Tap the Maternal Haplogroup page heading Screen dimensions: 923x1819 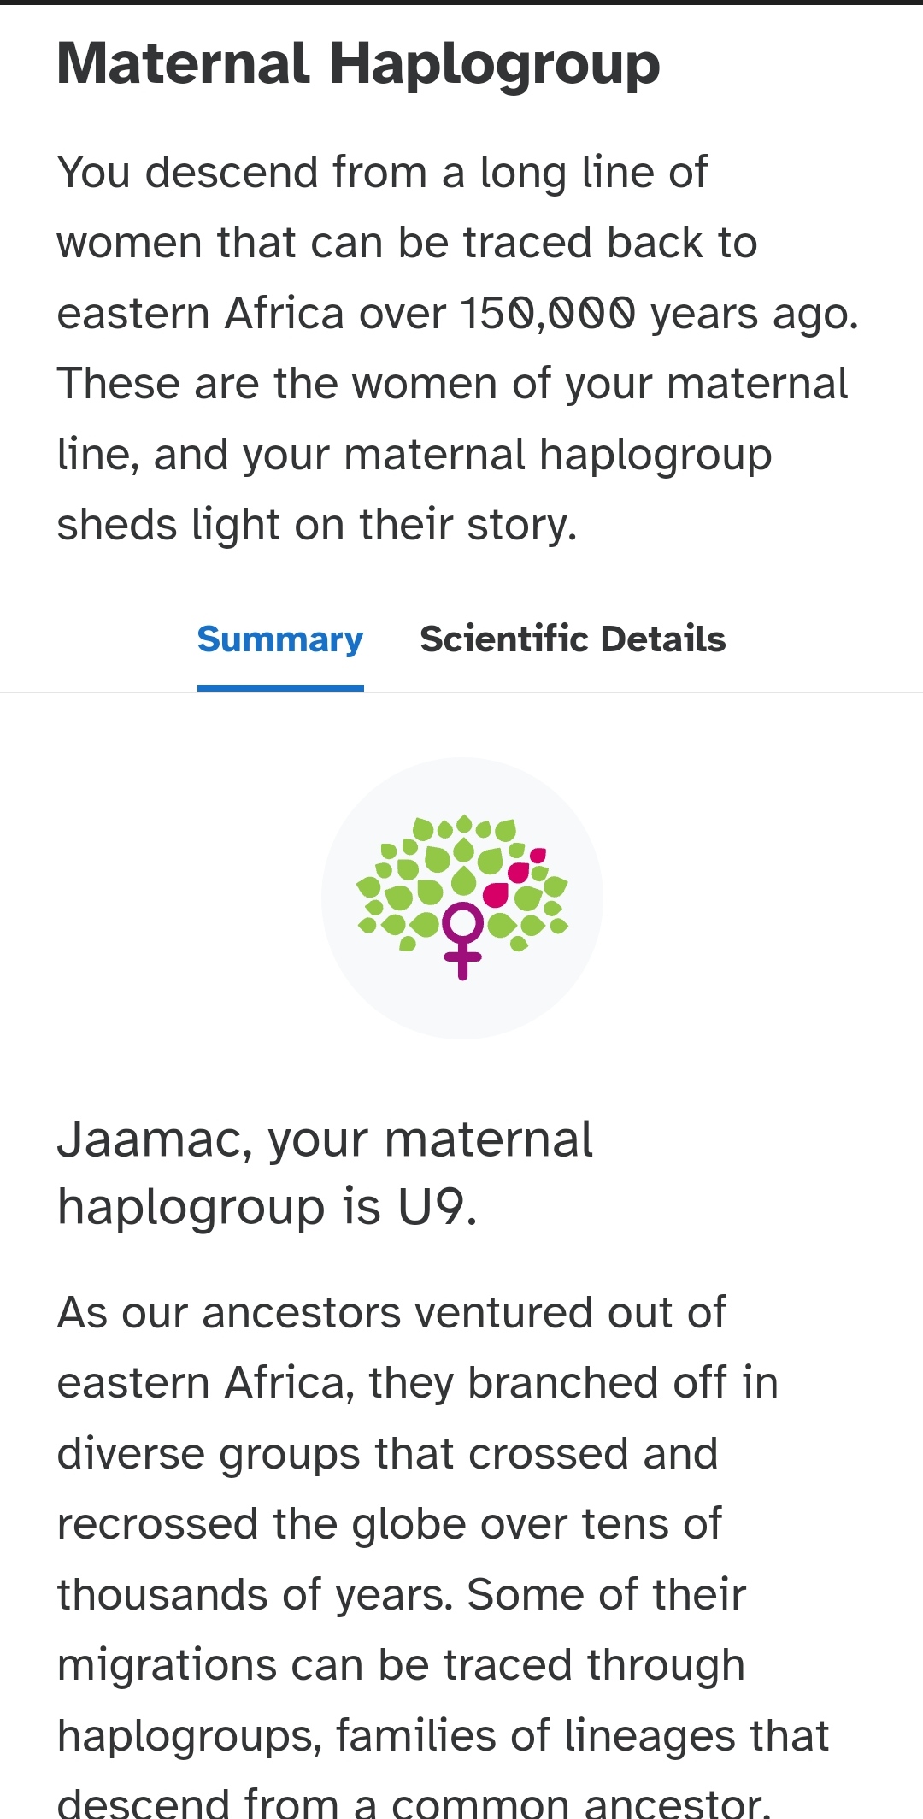pyautogui.click(x=358, y=64)
